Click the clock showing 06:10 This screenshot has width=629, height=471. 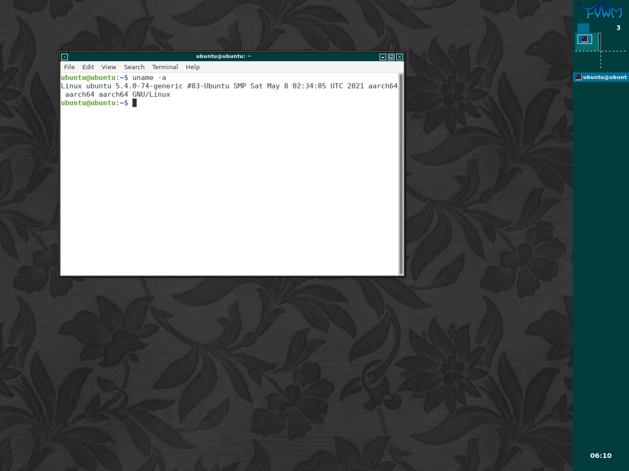tap(600, 455)
